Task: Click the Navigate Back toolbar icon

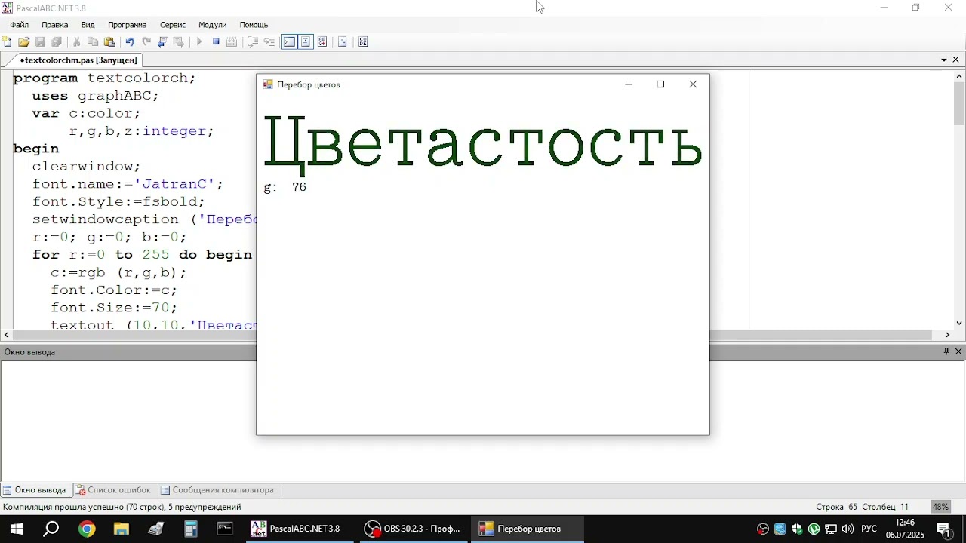Action: [x=162, y=42]
